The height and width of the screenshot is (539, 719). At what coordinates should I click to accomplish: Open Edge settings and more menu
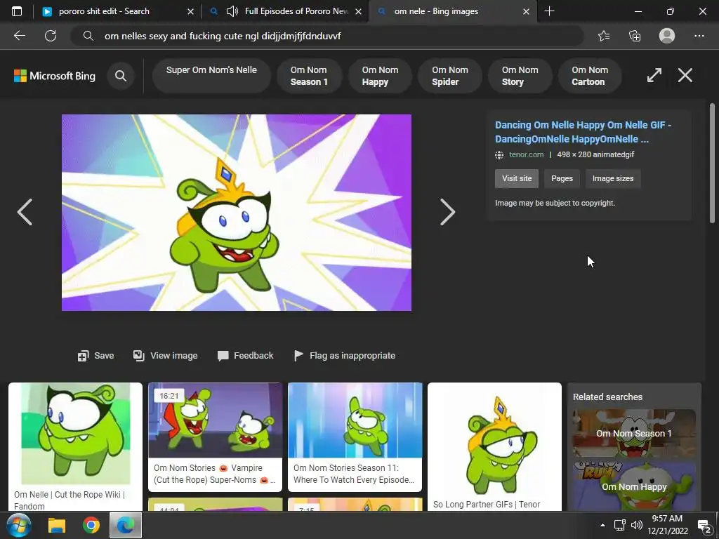click(699, 36)
